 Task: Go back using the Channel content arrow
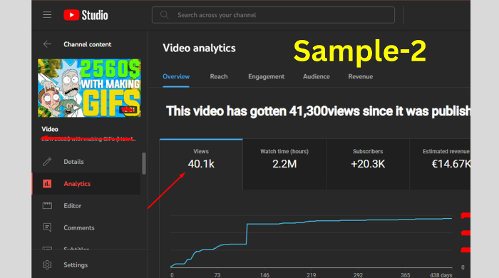[x=47, y=44]
